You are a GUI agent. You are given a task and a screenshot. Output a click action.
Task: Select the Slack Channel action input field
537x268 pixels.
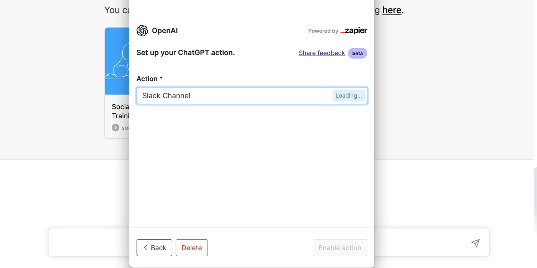point(230,95)
